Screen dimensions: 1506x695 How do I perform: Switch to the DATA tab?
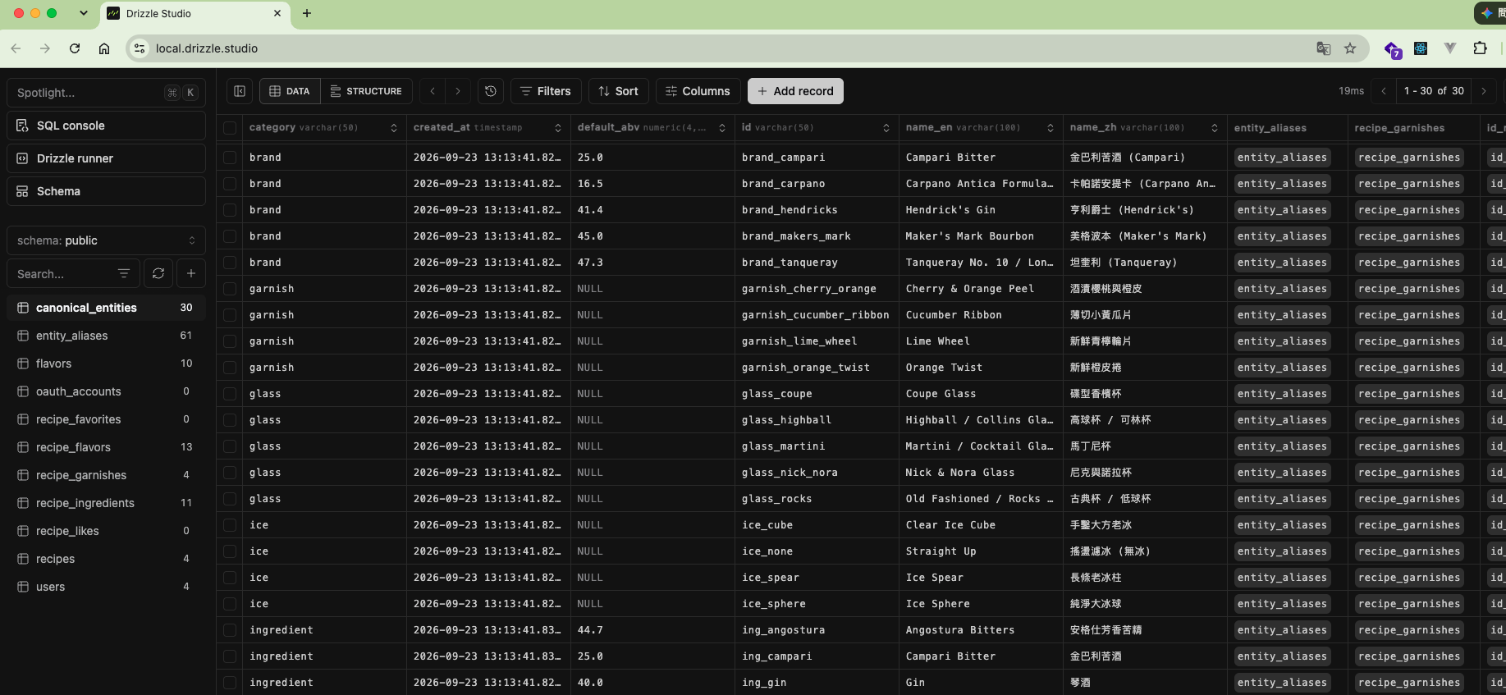tap(291, 91)
